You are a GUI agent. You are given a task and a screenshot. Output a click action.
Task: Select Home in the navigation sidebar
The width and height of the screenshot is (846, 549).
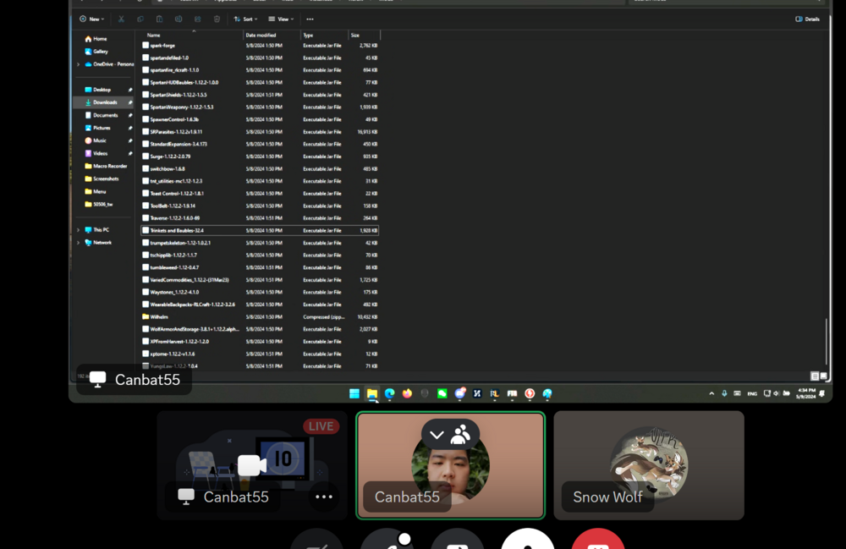click(x=100, y=39)
